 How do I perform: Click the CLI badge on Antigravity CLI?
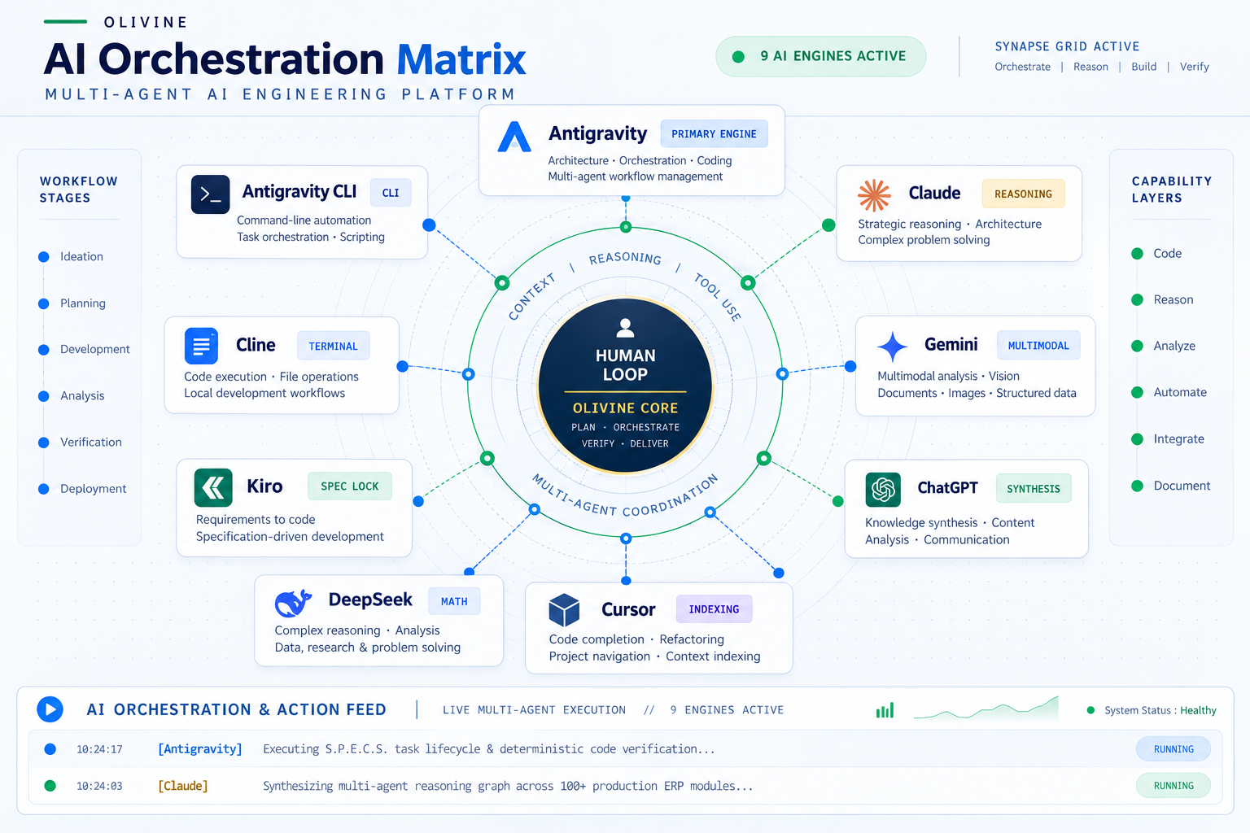pyautogui.click(x=391, y=193)
